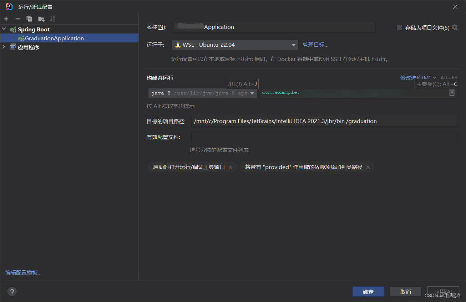Enable the 存储为项目文件 checkbox
This screenshot has height=302, width=466.
399,27
